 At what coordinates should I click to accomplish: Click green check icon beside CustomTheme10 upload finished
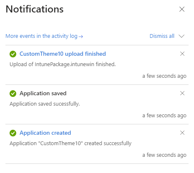pos(13,54)
